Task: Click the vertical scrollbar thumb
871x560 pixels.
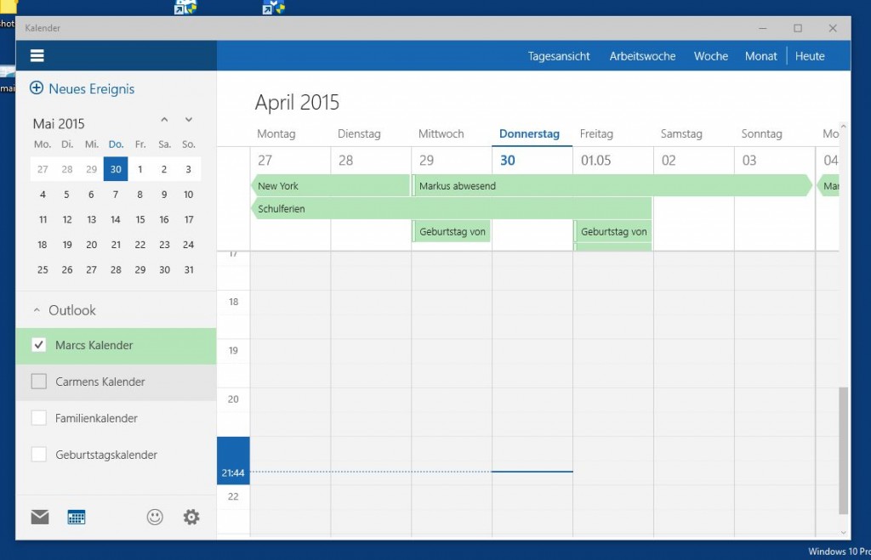Action: tap(843, 450)
